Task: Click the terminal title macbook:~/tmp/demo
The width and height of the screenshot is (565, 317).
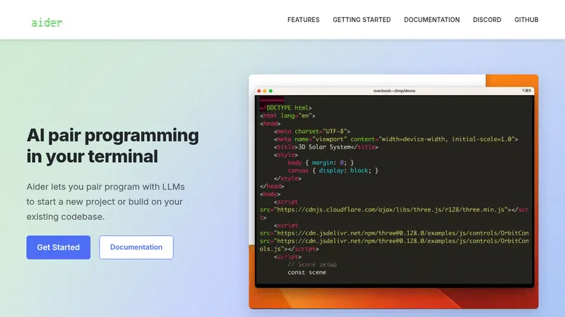Action: point(394,91)
